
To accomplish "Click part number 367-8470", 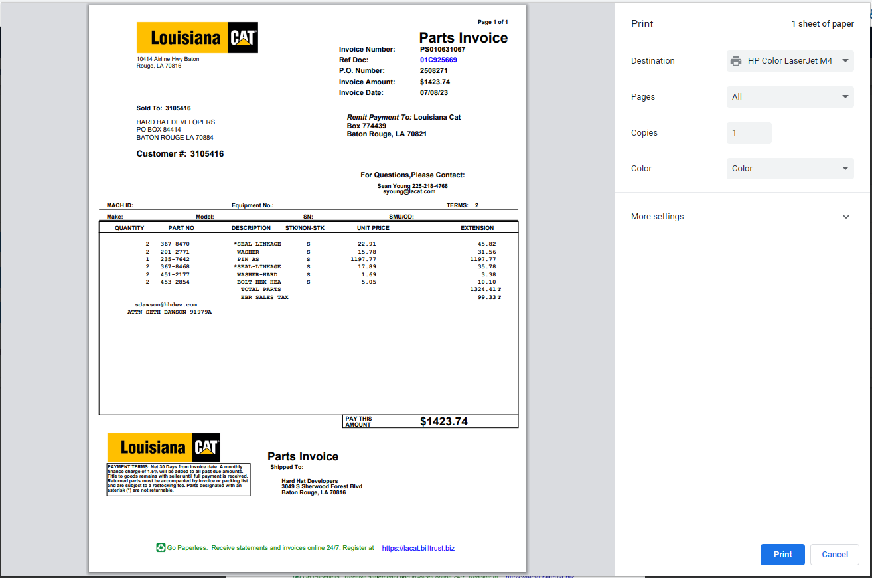I will (x=175, y=244).
